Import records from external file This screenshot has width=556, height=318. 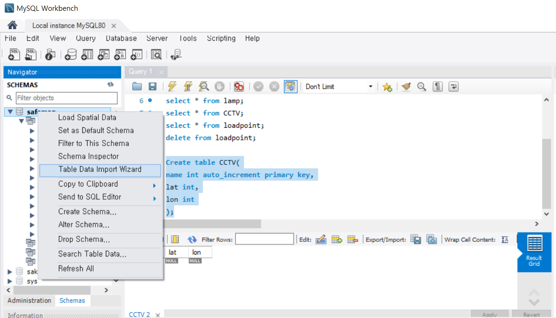(431, 240)
